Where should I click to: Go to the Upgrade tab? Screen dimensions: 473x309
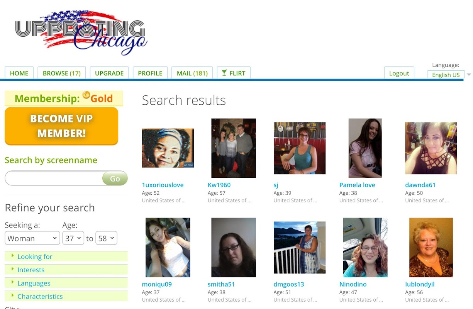click(109, 73)
